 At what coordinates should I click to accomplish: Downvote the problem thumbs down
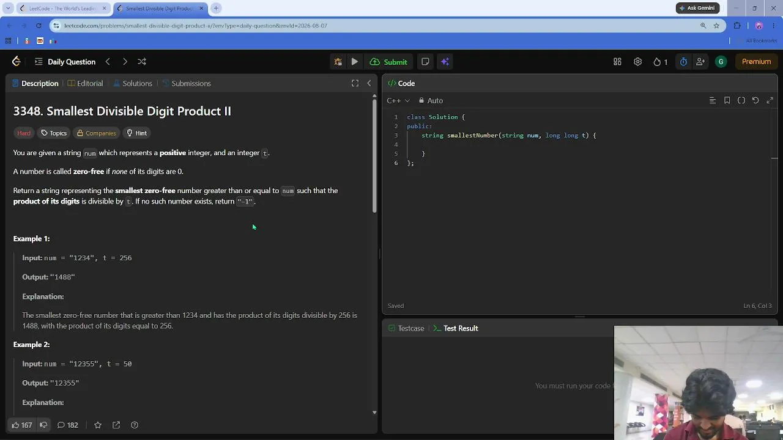click(x=43, y=425)
